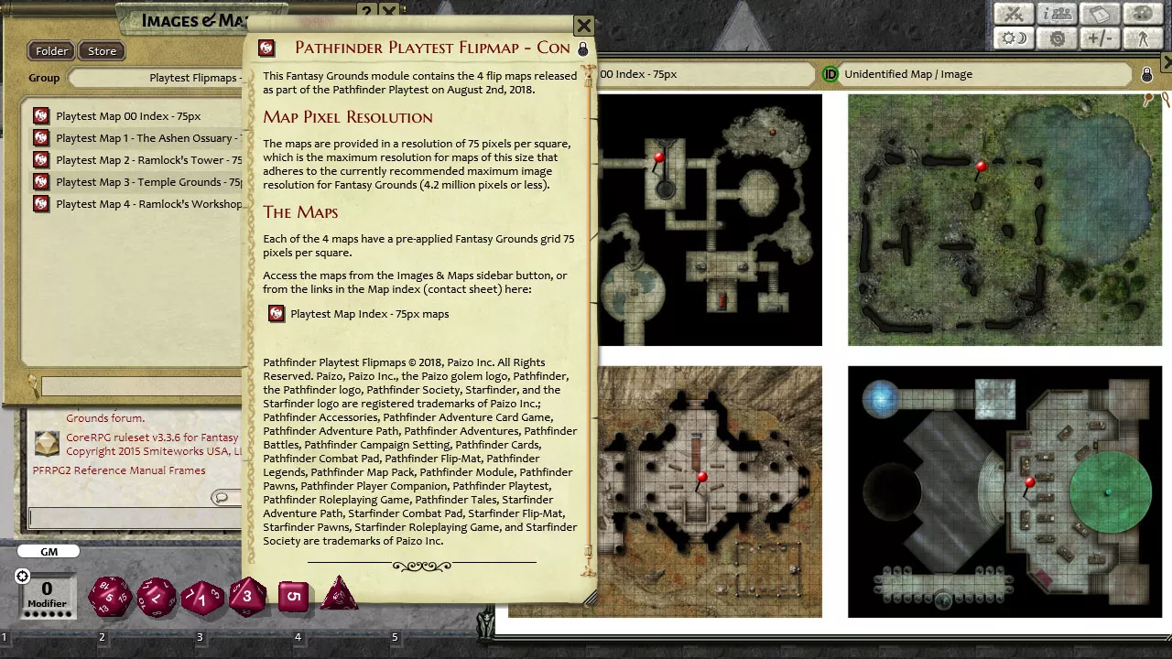Click the green swamp map thumbnail
1172x659 pixels.
coord(1004,220)
